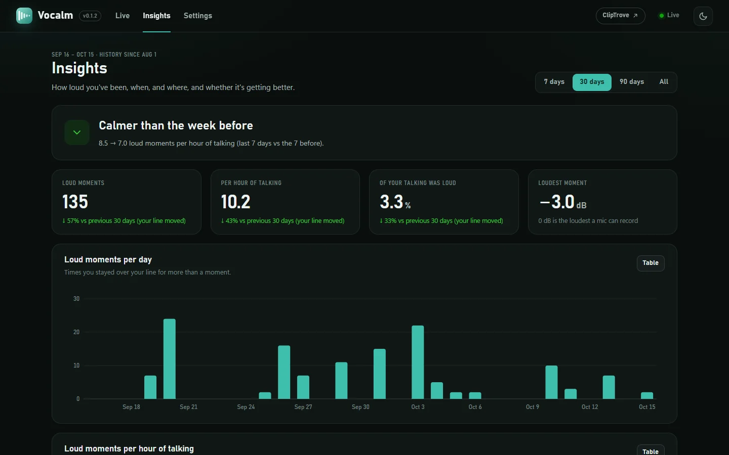Select the 30 days range
This screenshot has width=729, height=455.
point(592,82)
